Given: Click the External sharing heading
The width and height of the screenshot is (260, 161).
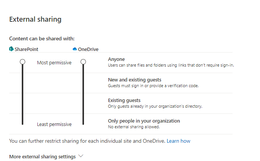Looking at the screenshot, I should (x=36, y=19).
